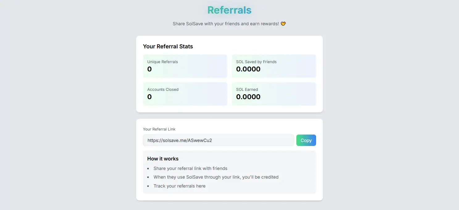Click the 'you'll be credited' list item

click(216, 177)
